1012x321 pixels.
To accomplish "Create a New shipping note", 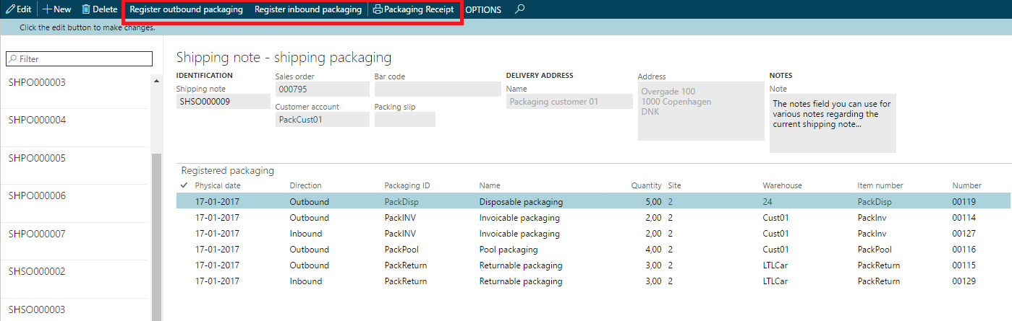I will point(57,9).
